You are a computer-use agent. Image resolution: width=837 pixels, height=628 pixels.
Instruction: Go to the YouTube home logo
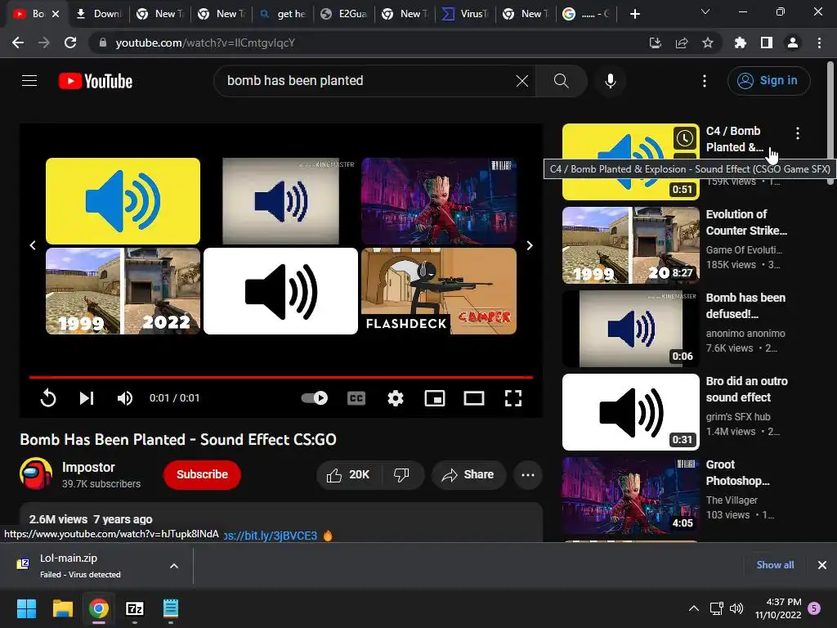[96, 81]
